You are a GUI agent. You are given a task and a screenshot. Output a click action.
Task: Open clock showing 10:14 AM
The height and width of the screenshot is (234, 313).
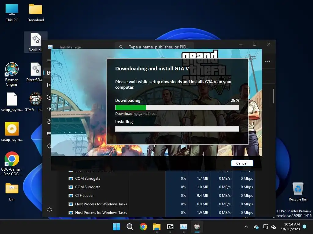[x=290, y=227]
